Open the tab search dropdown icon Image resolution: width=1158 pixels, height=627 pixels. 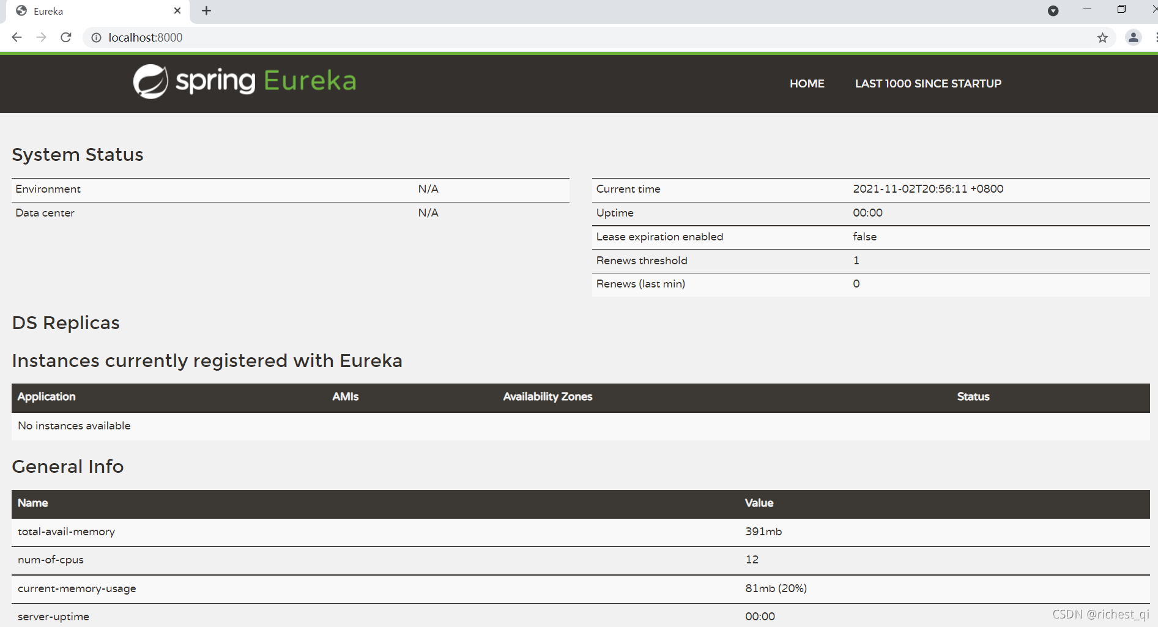[1053, 11]
